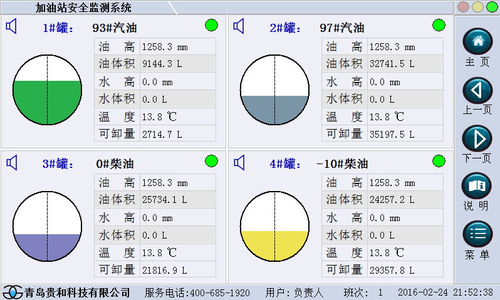Click the next page (下一页) arrow icon

coord(477,138)
